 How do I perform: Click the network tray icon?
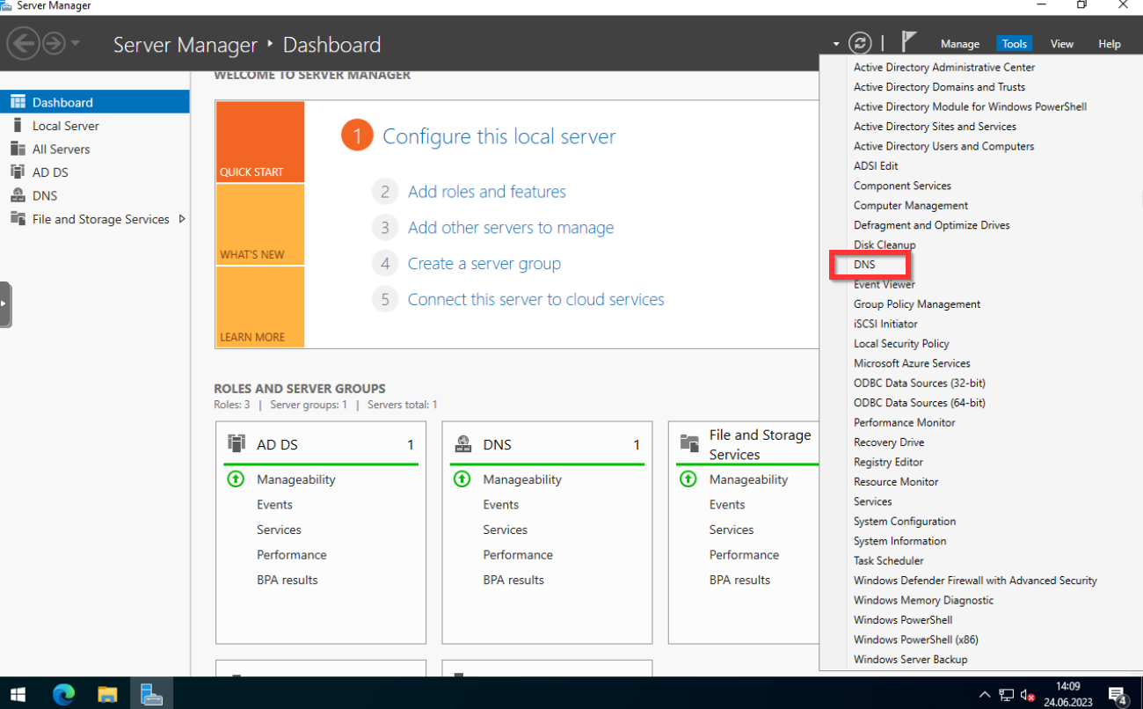tap(1006, 695)
